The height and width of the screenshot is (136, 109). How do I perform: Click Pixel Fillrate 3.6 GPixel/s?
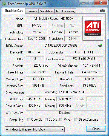click(x=38, y=72)
